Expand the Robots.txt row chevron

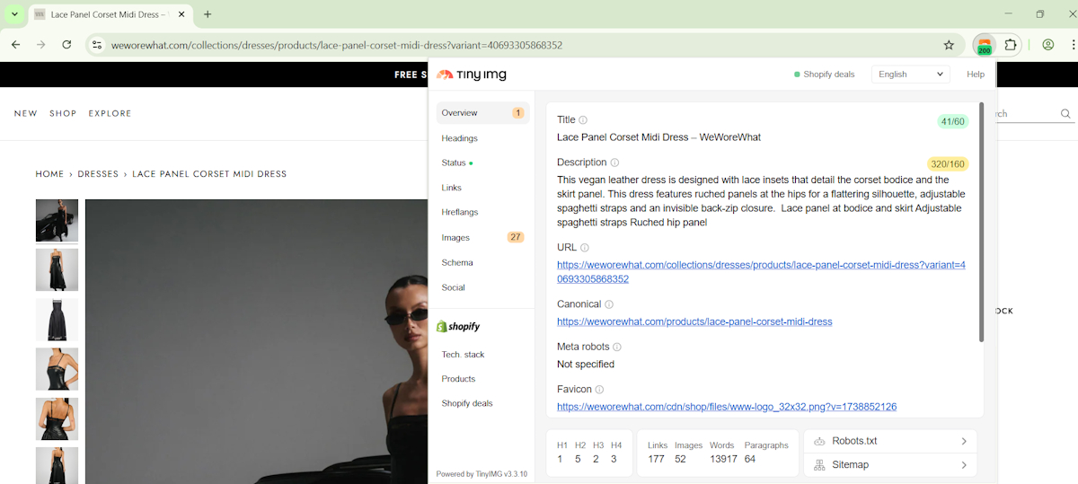pos(964,441)
